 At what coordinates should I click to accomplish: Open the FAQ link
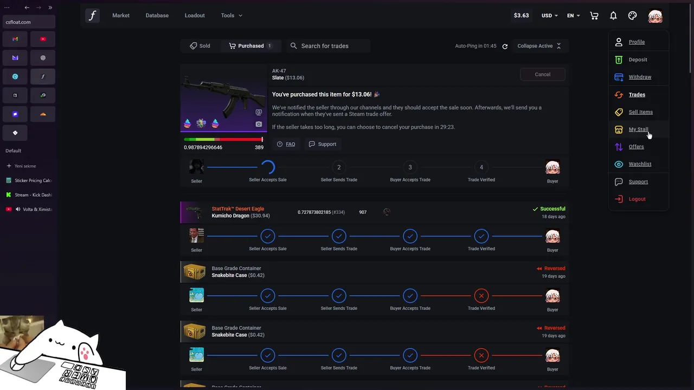coord(286,144)
